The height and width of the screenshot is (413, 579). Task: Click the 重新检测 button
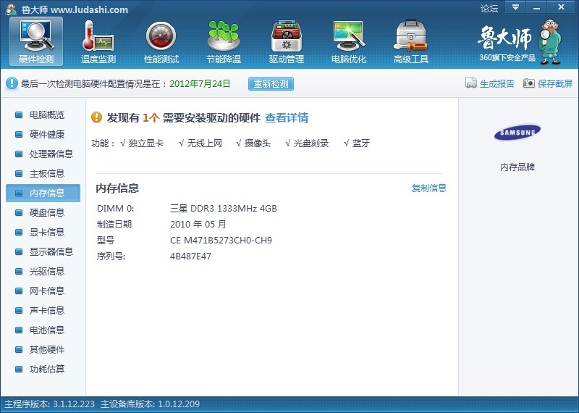(x=271, y=83)
